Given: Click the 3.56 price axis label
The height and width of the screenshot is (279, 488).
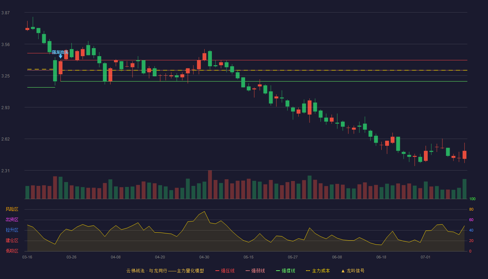Looking at the screenshot, I should 6,45.
